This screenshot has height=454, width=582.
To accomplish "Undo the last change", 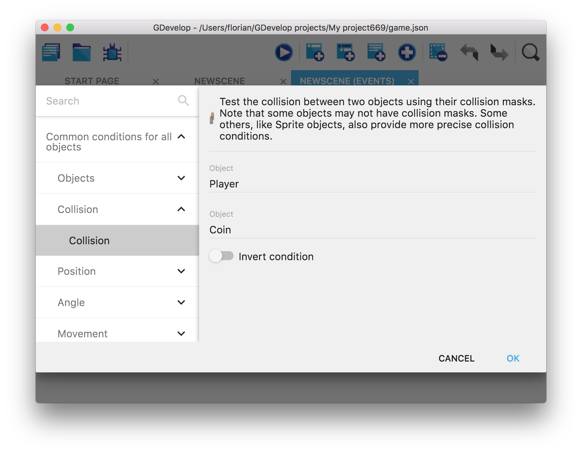I will [469, 52].
